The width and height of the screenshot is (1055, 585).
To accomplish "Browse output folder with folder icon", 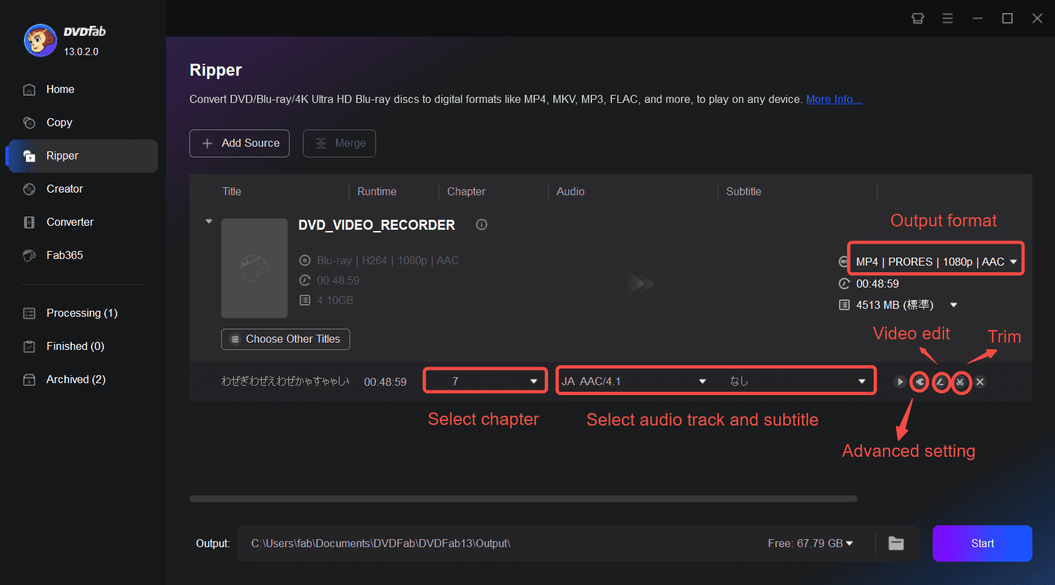I will coord(896,543).
